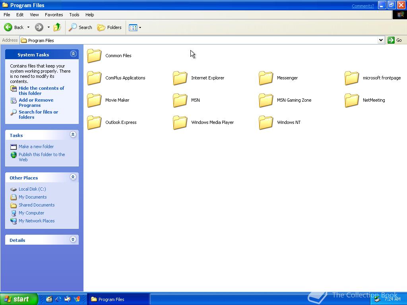Open My Network Places link
The height and width of the screenshot is (305, 407).
37,221
